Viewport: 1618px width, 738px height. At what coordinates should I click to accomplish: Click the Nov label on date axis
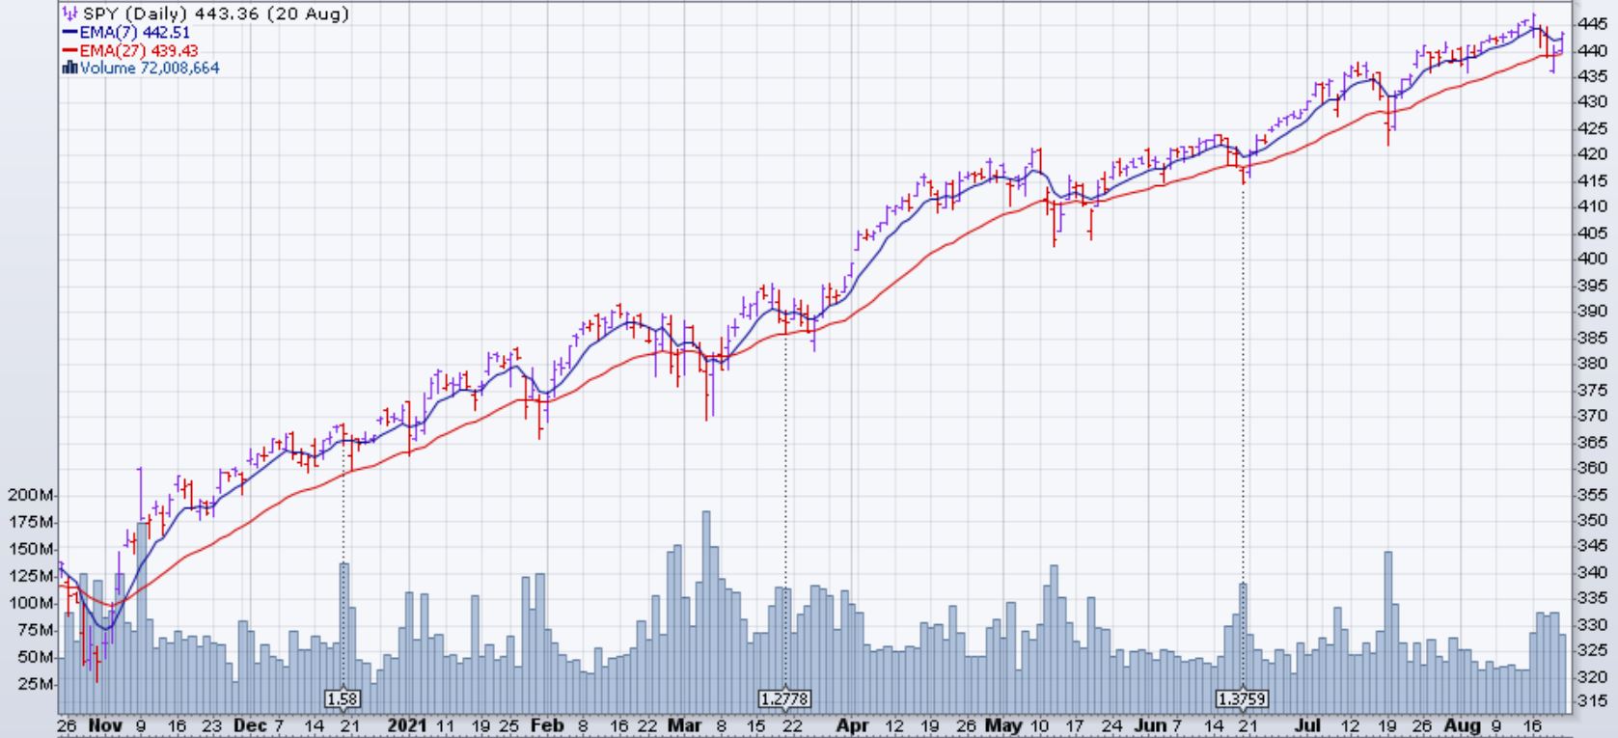[x=104, y=724]
